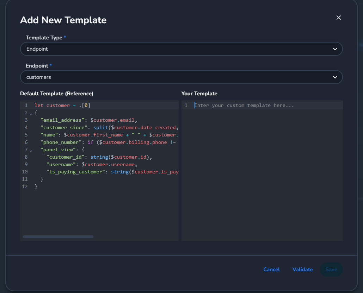Click line number 11 in reference gutter
363x293 pixels.
pos(25,179)
